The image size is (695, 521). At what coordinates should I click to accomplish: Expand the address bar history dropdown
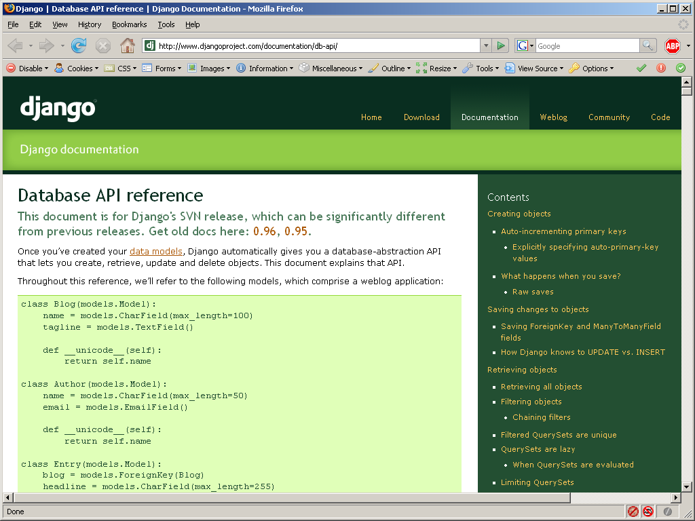[486, 45]
